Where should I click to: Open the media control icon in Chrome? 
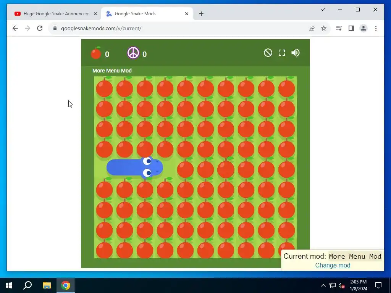[x=339, y=28]
